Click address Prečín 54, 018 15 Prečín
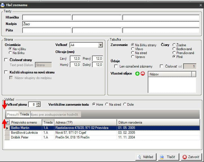 tap(72, 137)
